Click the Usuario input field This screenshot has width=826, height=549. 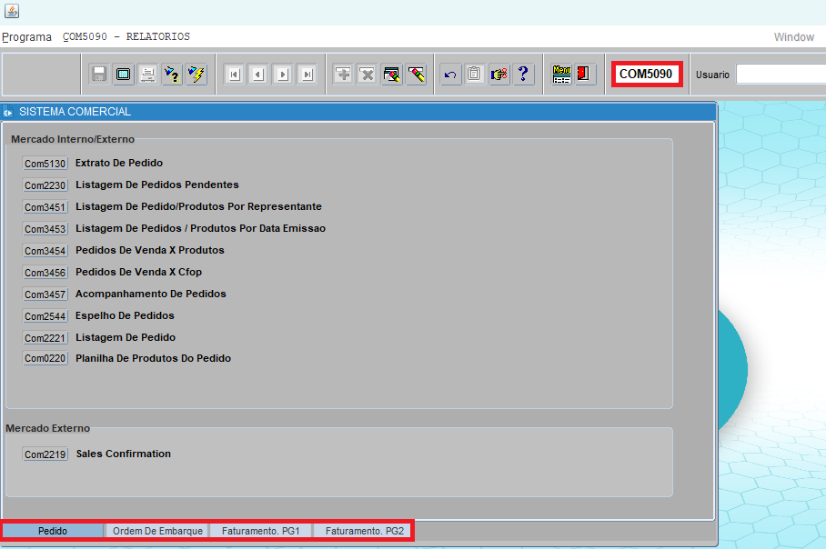[x=781, y=75]
